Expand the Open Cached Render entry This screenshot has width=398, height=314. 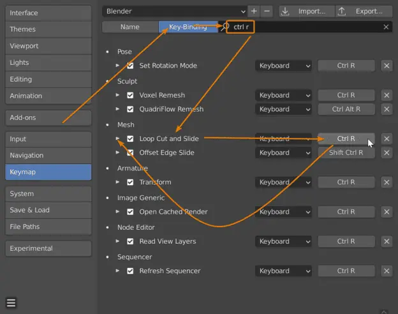coord(117,211)
